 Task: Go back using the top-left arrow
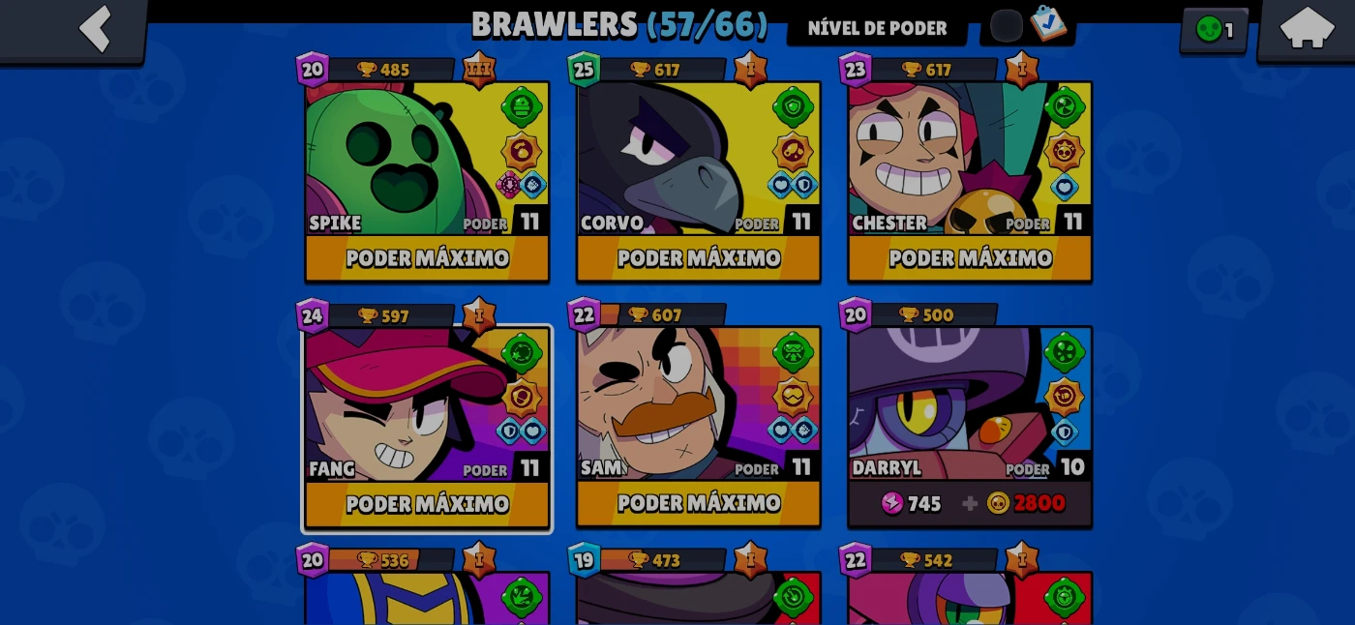[x=95, y=29]
